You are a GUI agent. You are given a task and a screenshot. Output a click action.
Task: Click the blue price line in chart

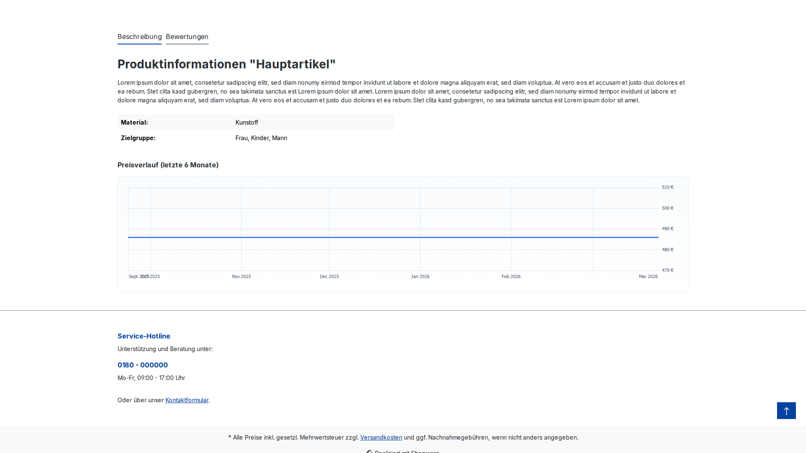[x=378, y=237]
